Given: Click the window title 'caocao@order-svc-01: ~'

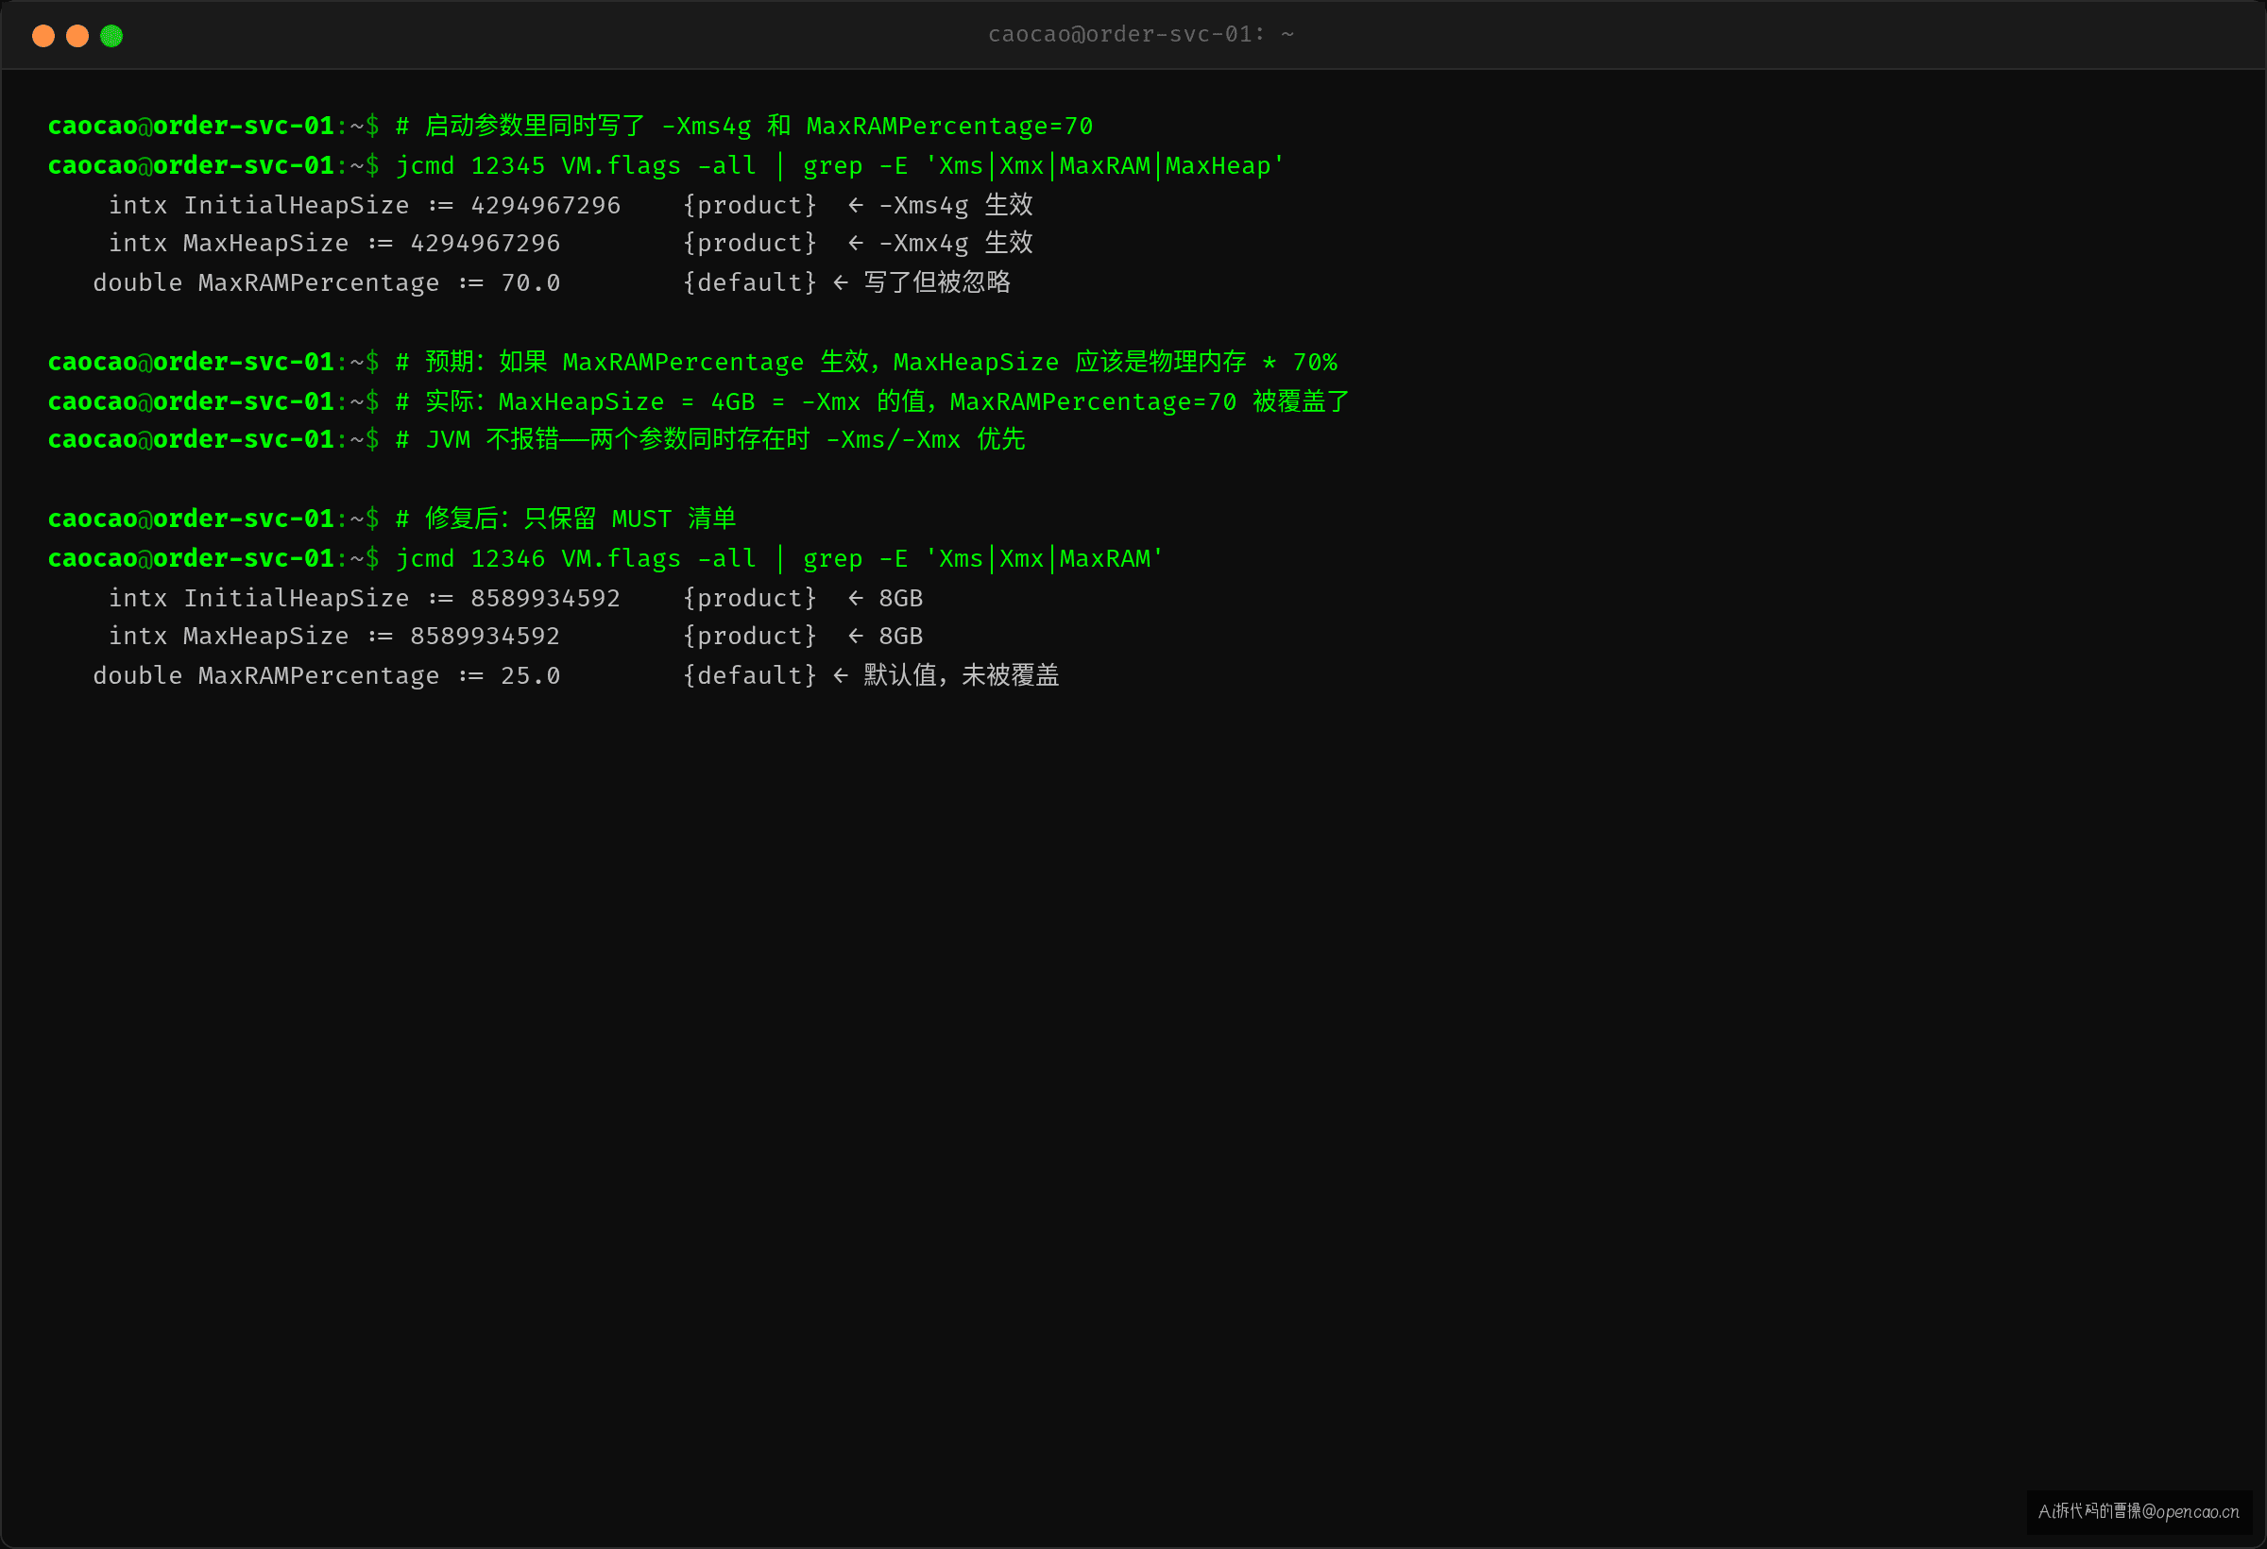Looking at the screenshot, I should (x=1141, y=34).
